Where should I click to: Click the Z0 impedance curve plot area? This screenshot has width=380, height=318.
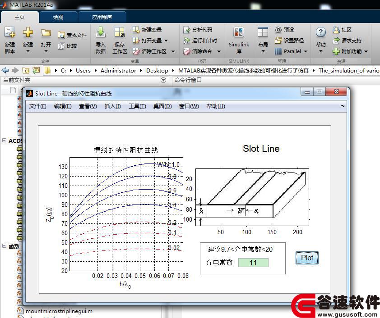126,214
